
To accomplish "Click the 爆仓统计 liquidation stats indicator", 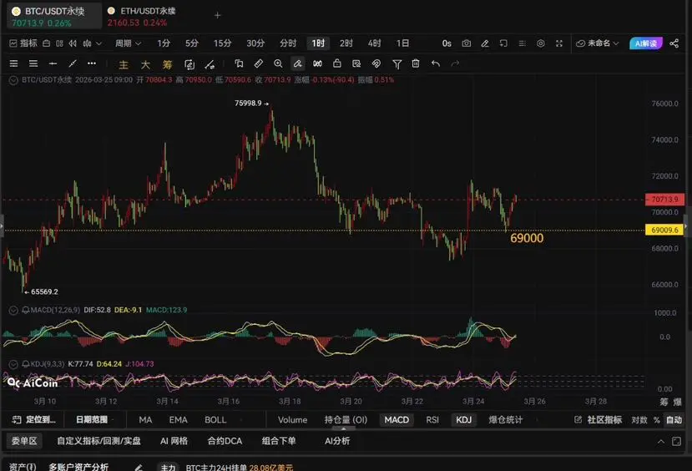I will 505,420.
